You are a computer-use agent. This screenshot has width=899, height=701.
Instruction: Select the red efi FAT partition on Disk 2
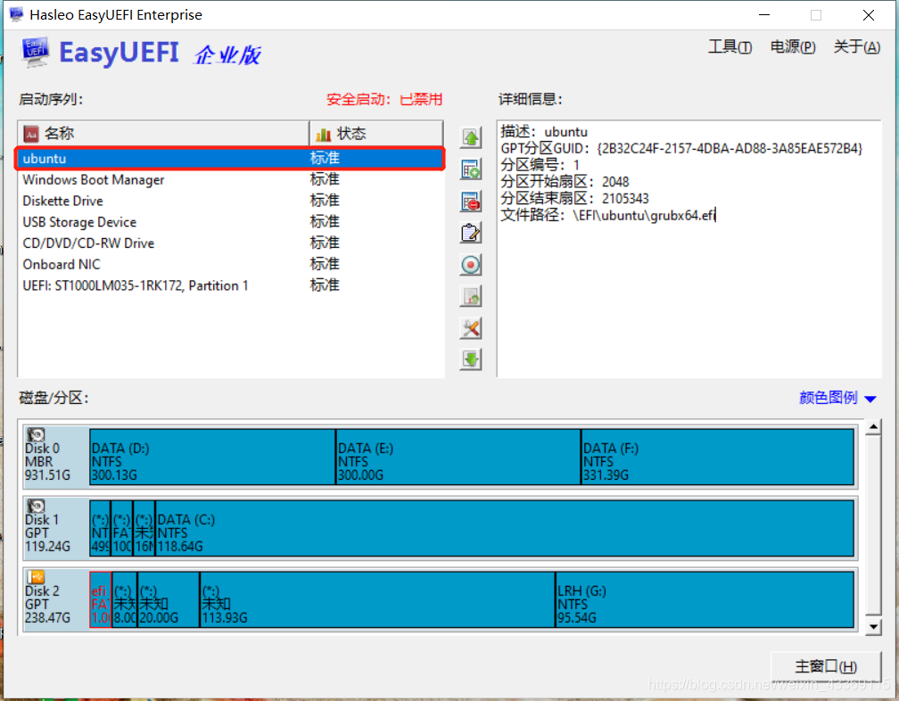[x=100, y=599]
